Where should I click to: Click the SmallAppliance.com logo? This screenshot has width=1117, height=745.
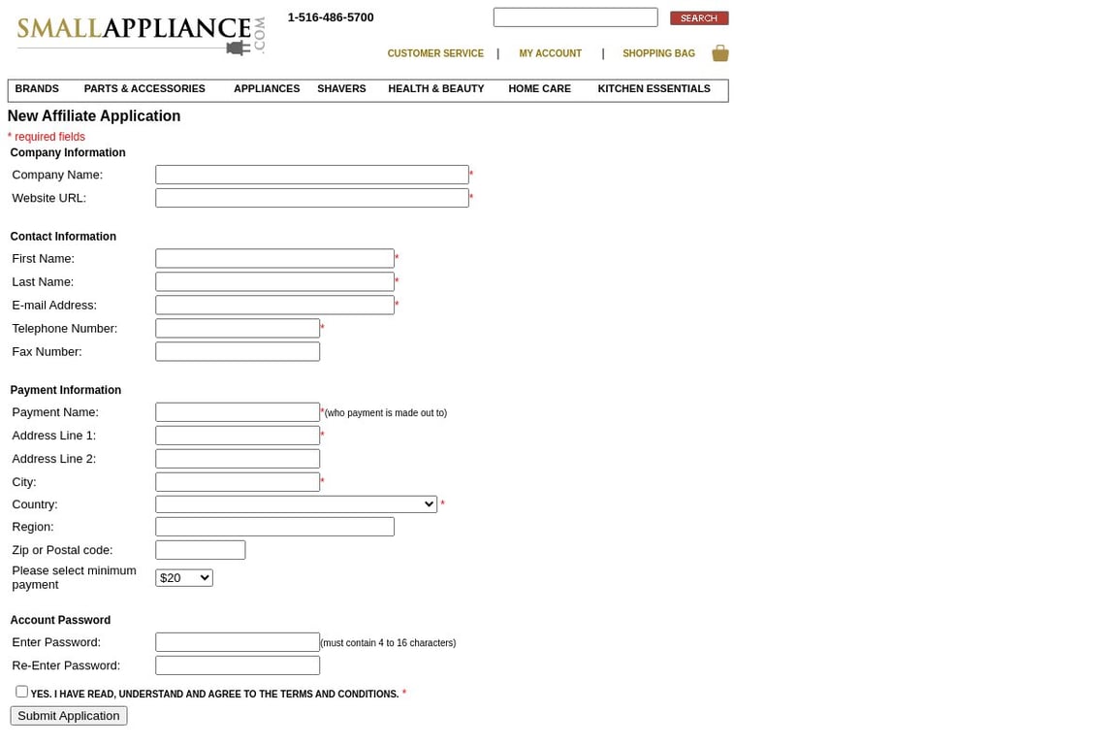(141, 36)
